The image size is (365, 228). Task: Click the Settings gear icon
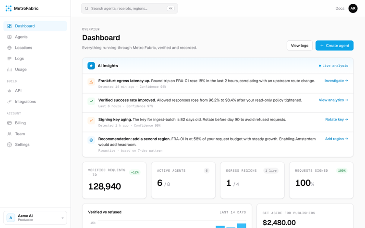tap(9, 144)
